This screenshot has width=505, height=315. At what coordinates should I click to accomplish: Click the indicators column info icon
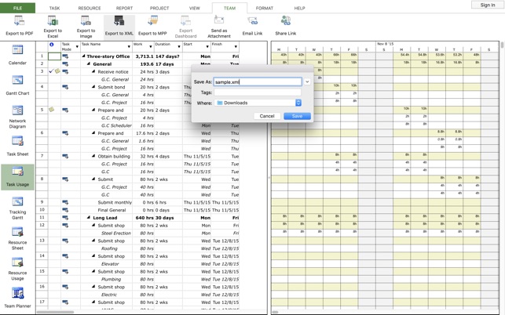(51, 45)
